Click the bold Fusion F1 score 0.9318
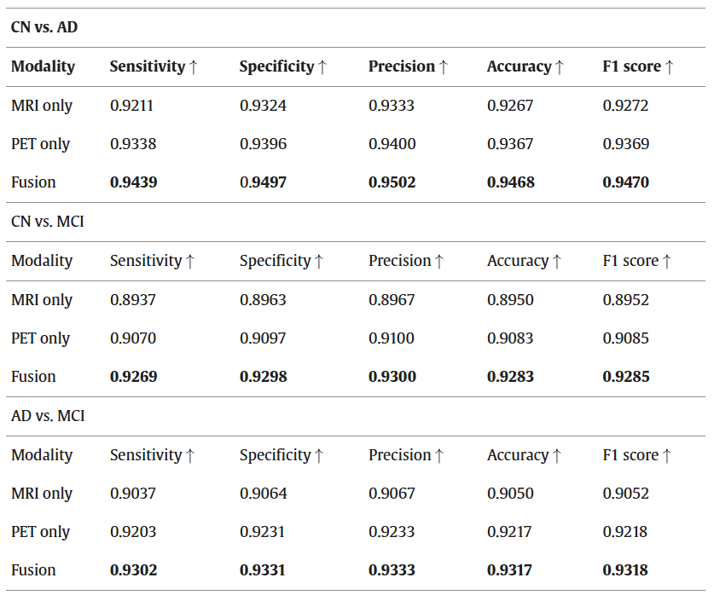 (x=626, y=570)
